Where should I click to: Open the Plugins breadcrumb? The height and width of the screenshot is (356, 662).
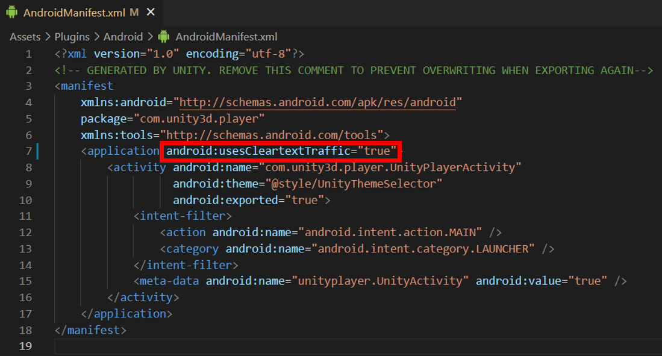coord(72,37)
